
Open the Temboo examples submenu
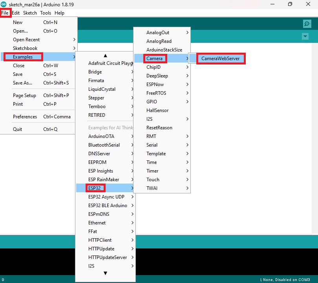(x=105, y=107)
